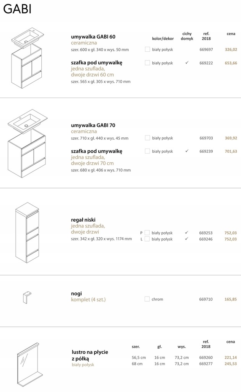Click cichy domyk checkmark for ref 669253
241x392 pixels.
point(187,232)
